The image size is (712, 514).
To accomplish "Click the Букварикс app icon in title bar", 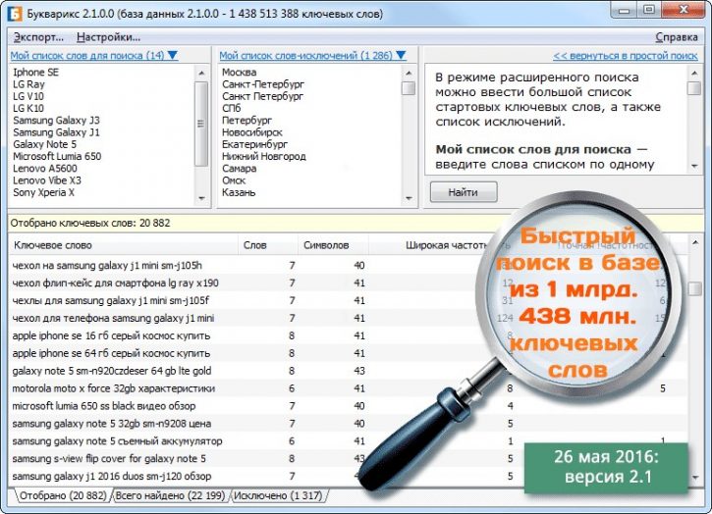I will click(x=15, y=13).
